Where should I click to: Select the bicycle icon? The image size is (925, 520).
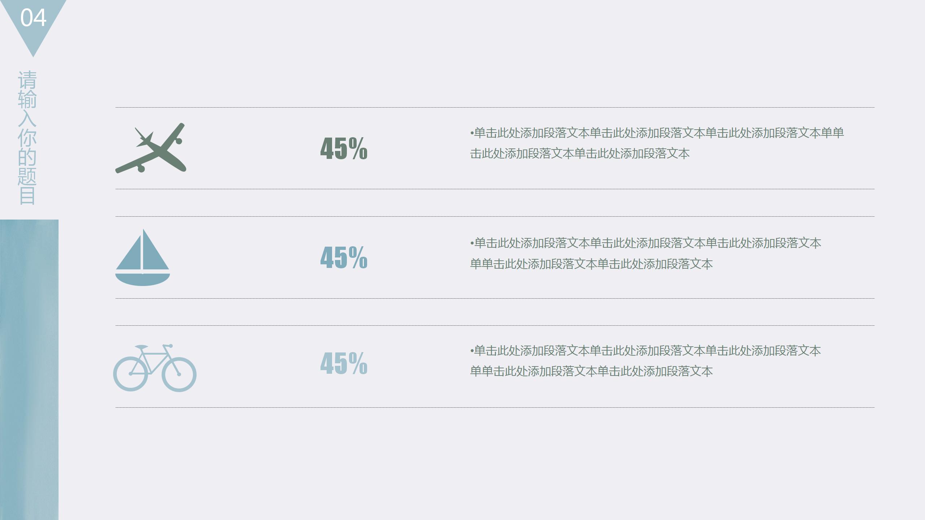point(155,368)
